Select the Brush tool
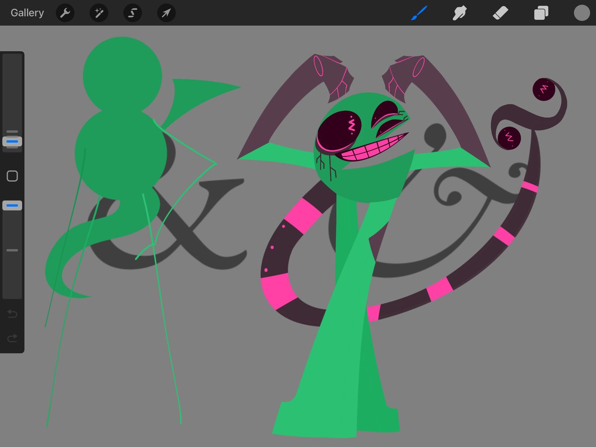 420,13
